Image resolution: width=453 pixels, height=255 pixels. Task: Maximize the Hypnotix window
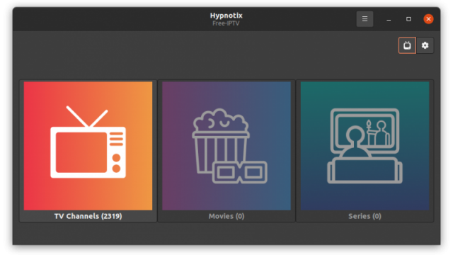pos(408,19)
